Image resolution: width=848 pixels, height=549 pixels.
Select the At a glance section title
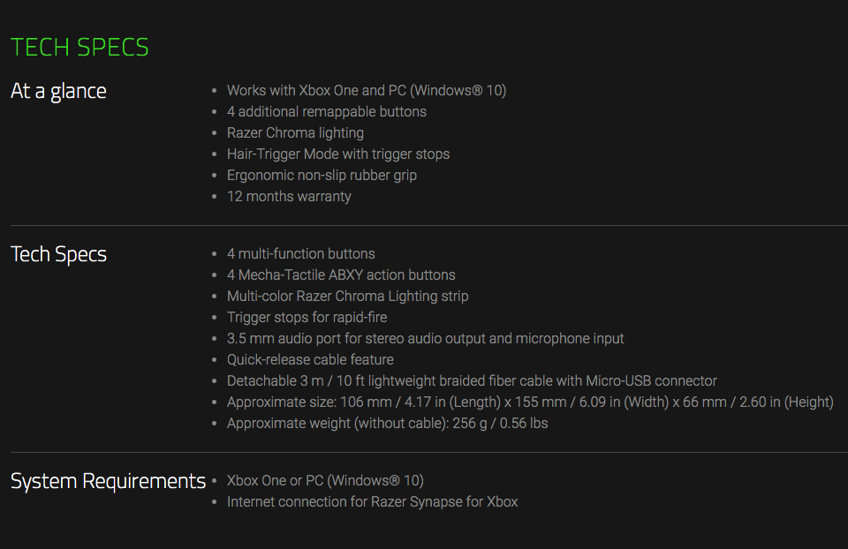[x=58, y=91]
